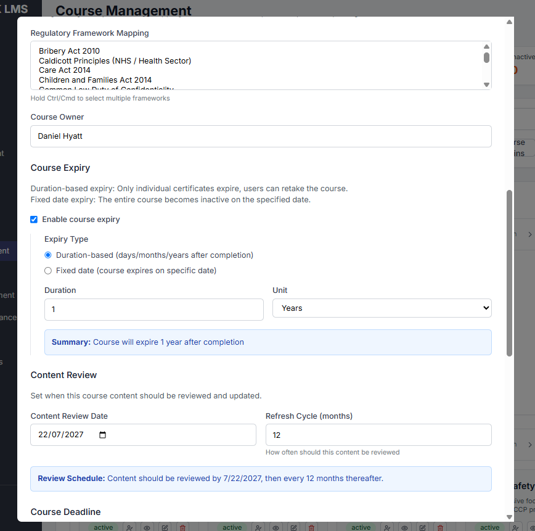The height and width of the screenshot is (531, 535).
Task: Select Bribery Act 2010 framework option
Action: point(69,51)
